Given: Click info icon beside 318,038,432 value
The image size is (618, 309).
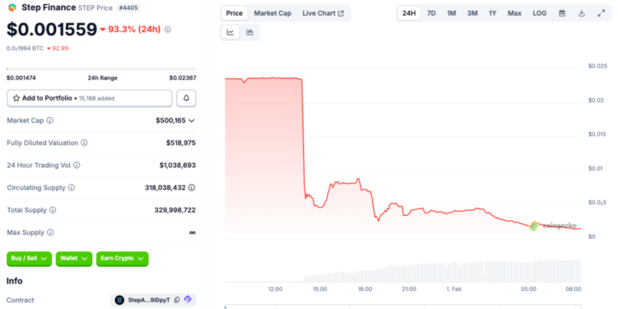Looking at the screenshot, I should point(191,188).
